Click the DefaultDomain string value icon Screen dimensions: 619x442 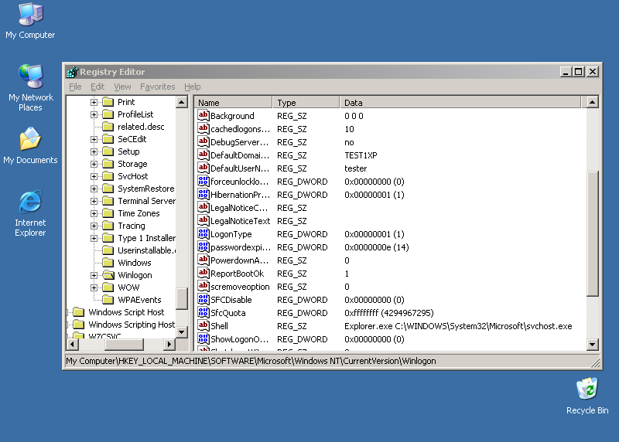pyautogui.click(x=203, y=155)
